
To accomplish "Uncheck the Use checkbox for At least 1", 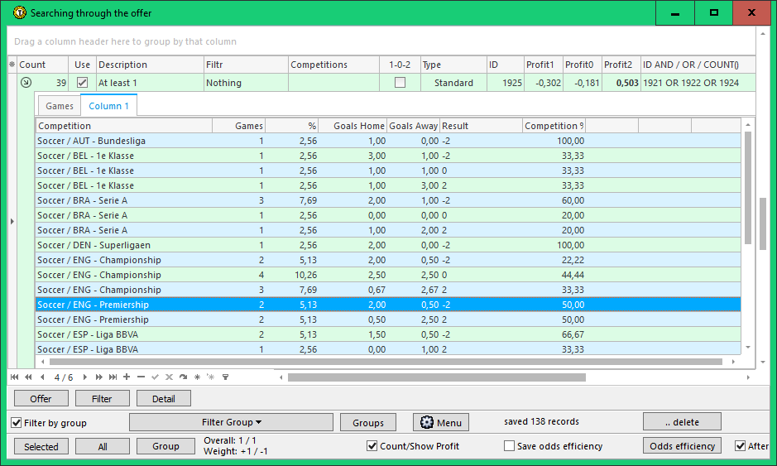I will point(82,83).
